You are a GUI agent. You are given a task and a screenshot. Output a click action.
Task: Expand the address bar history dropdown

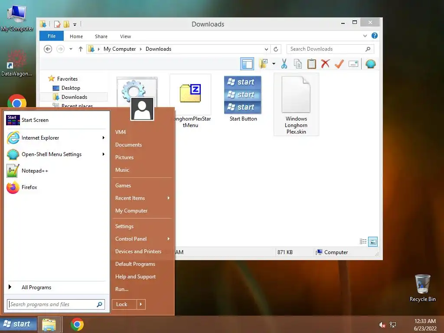point(266,49)
